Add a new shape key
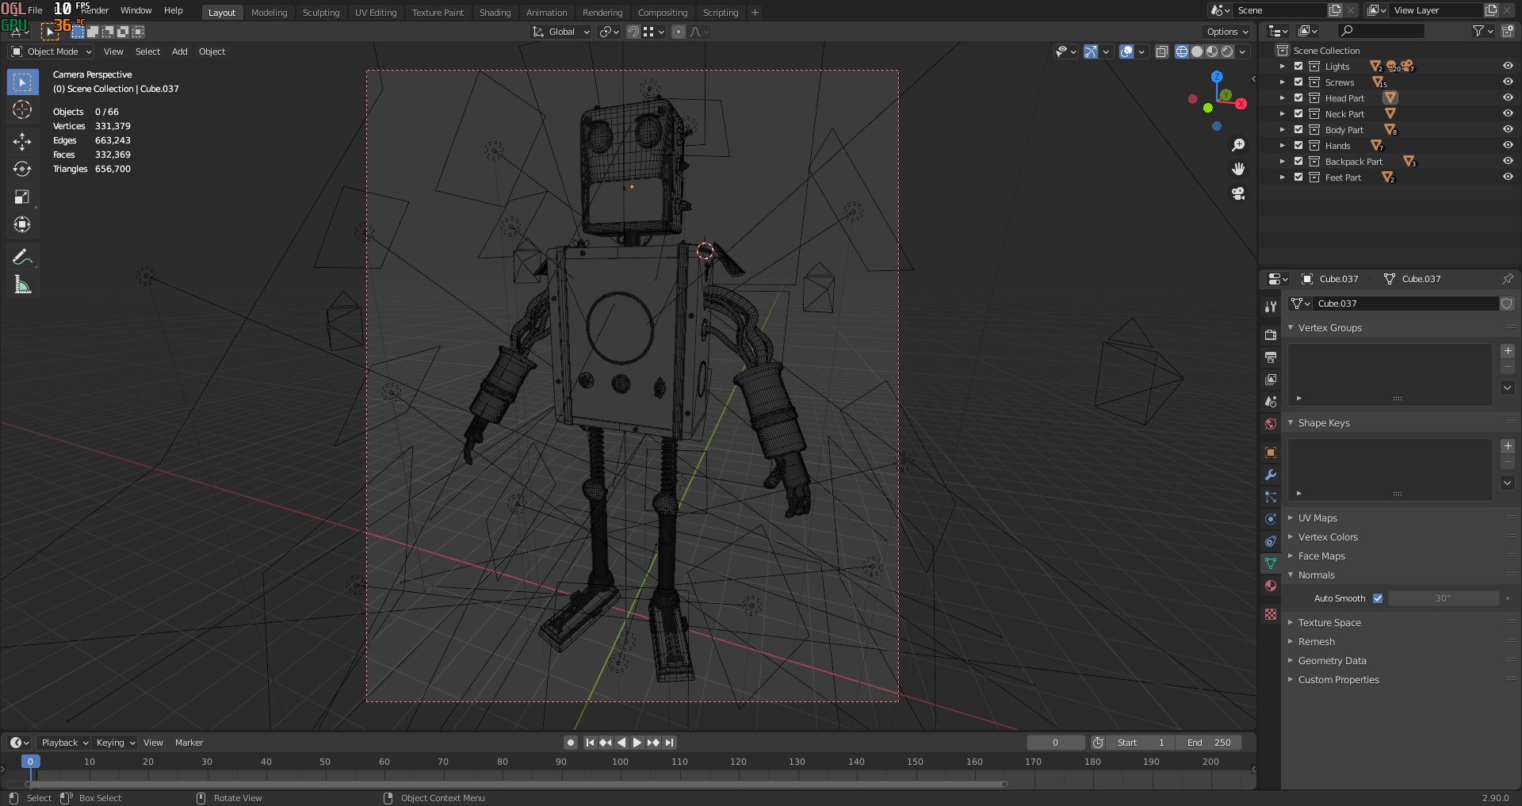 coord(1508,446)
